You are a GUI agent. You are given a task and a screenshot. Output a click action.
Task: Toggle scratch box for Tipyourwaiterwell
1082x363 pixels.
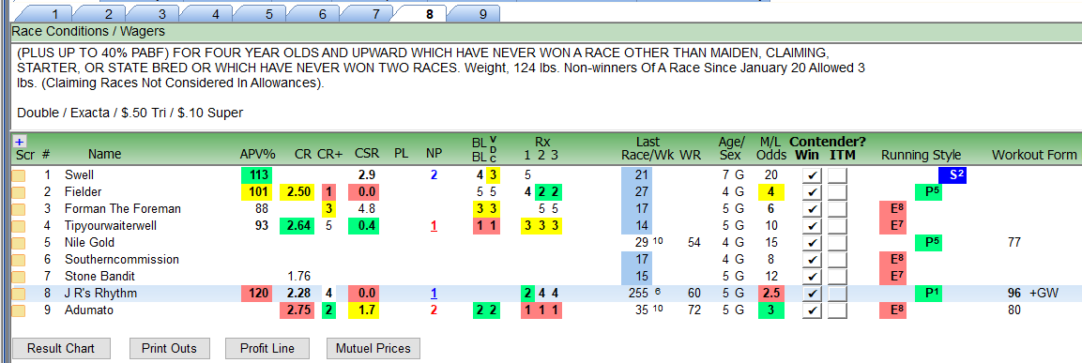coord(19,226)
